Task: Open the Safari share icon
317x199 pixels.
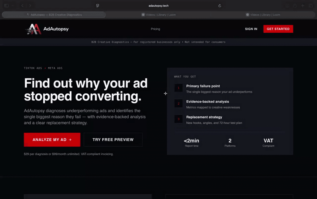Action: pyautogui.click(x=295, y=6)
